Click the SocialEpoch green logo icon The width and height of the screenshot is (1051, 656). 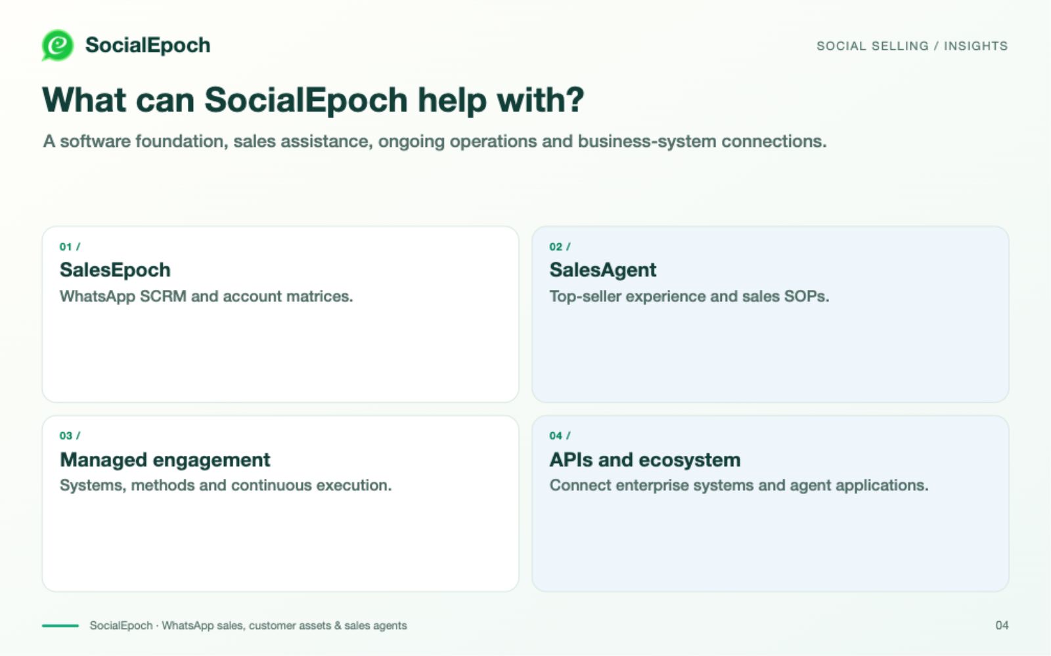point(58,45)
